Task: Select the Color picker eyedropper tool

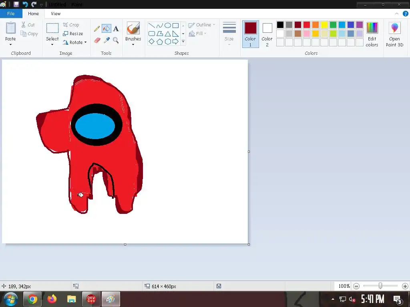Action: (x=107, y=40)
